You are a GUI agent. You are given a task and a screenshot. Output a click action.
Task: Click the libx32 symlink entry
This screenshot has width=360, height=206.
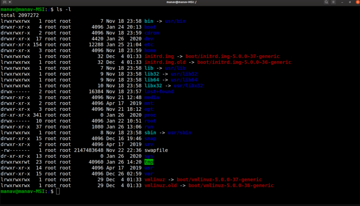coord(153,86)
